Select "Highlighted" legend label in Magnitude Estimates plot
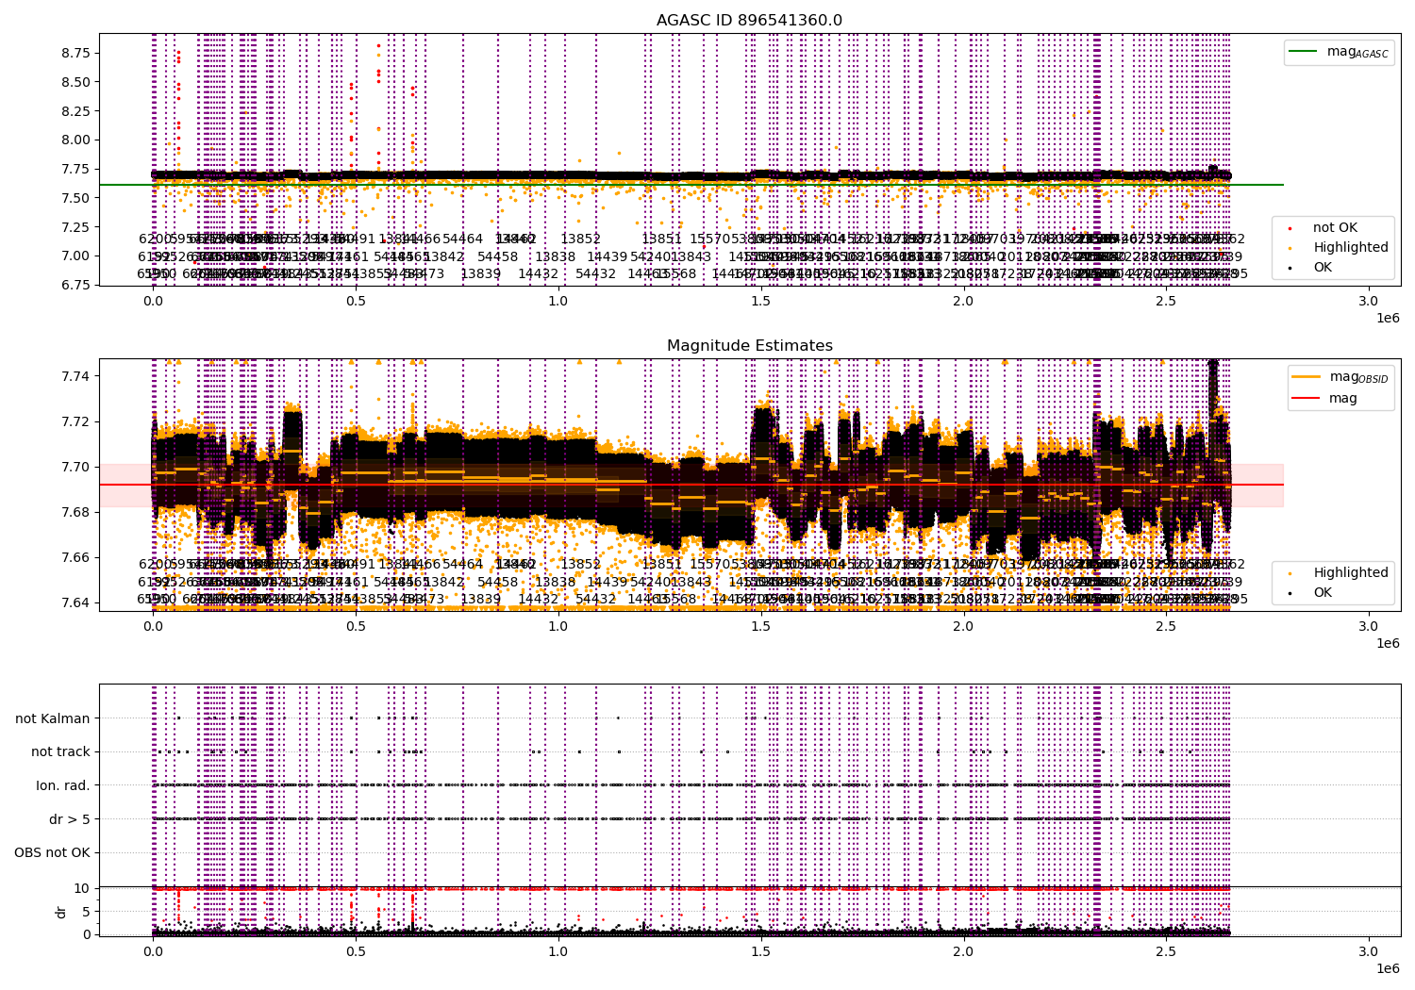The image size is (1415, 990). click(x=1351, y=572)
